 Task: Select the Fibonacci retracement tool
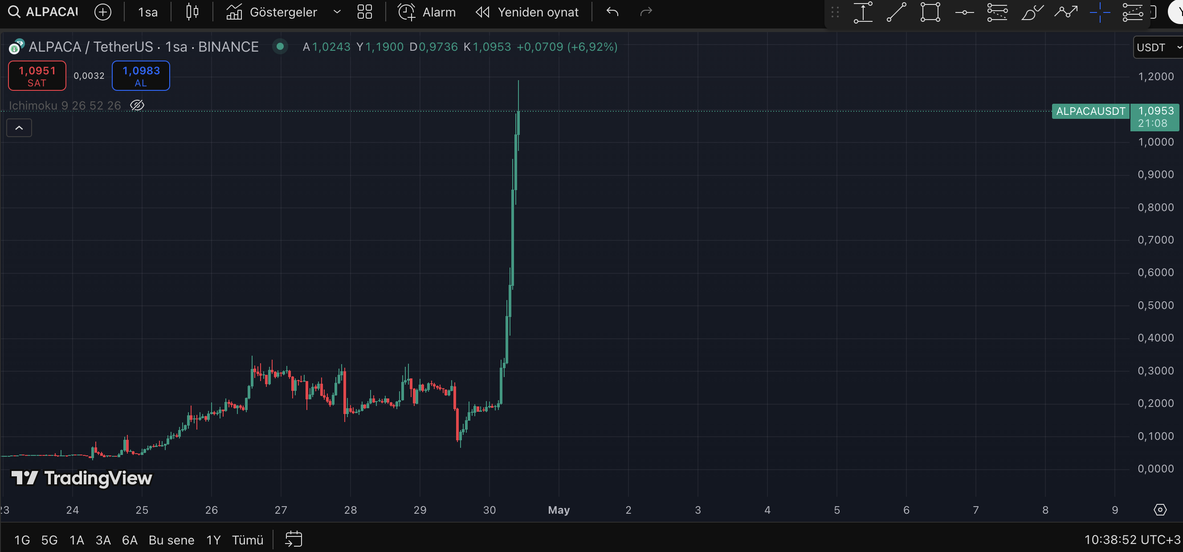(x=997, y=12)
